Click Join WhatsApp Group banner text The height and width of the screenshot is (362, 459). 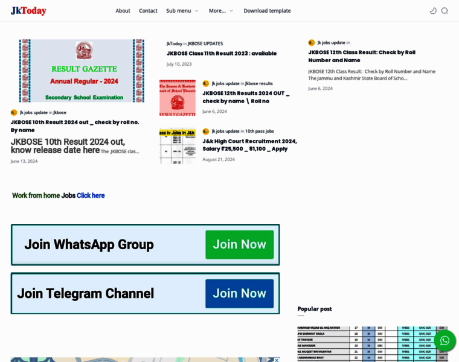pos(89,244)
